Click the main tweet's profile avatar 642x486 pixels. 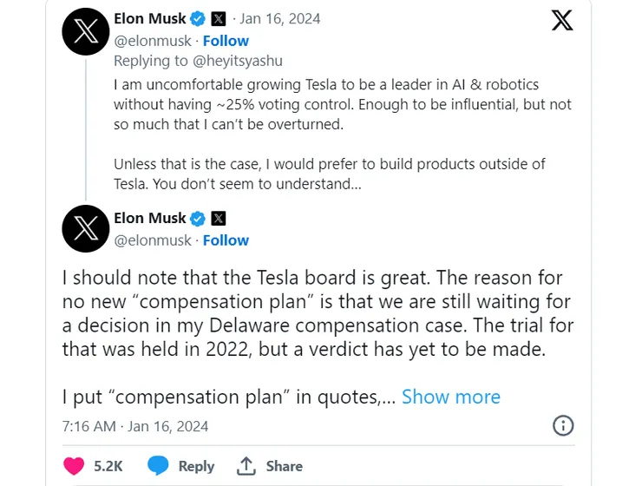point(86,229)
